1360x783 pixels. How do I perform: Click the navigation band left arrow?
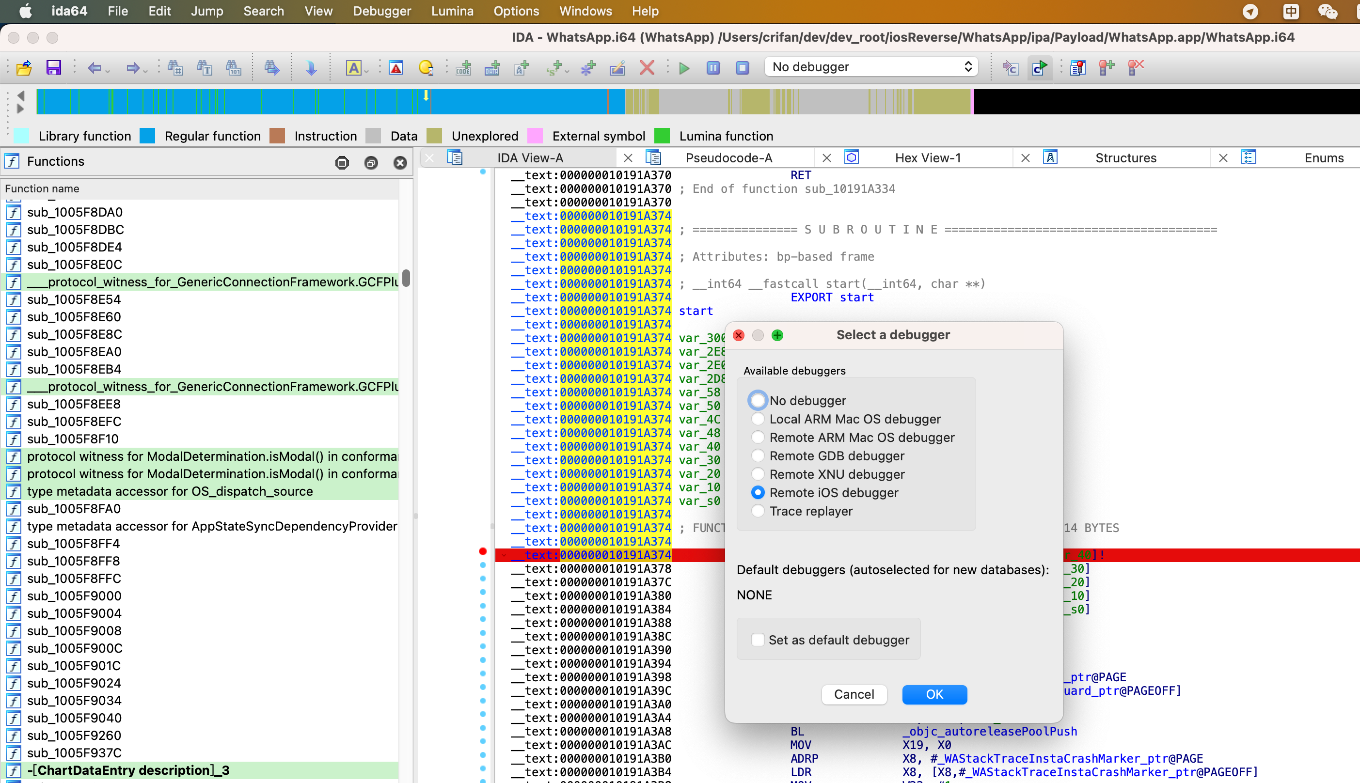pyautogui.click(x=21, y=96)
